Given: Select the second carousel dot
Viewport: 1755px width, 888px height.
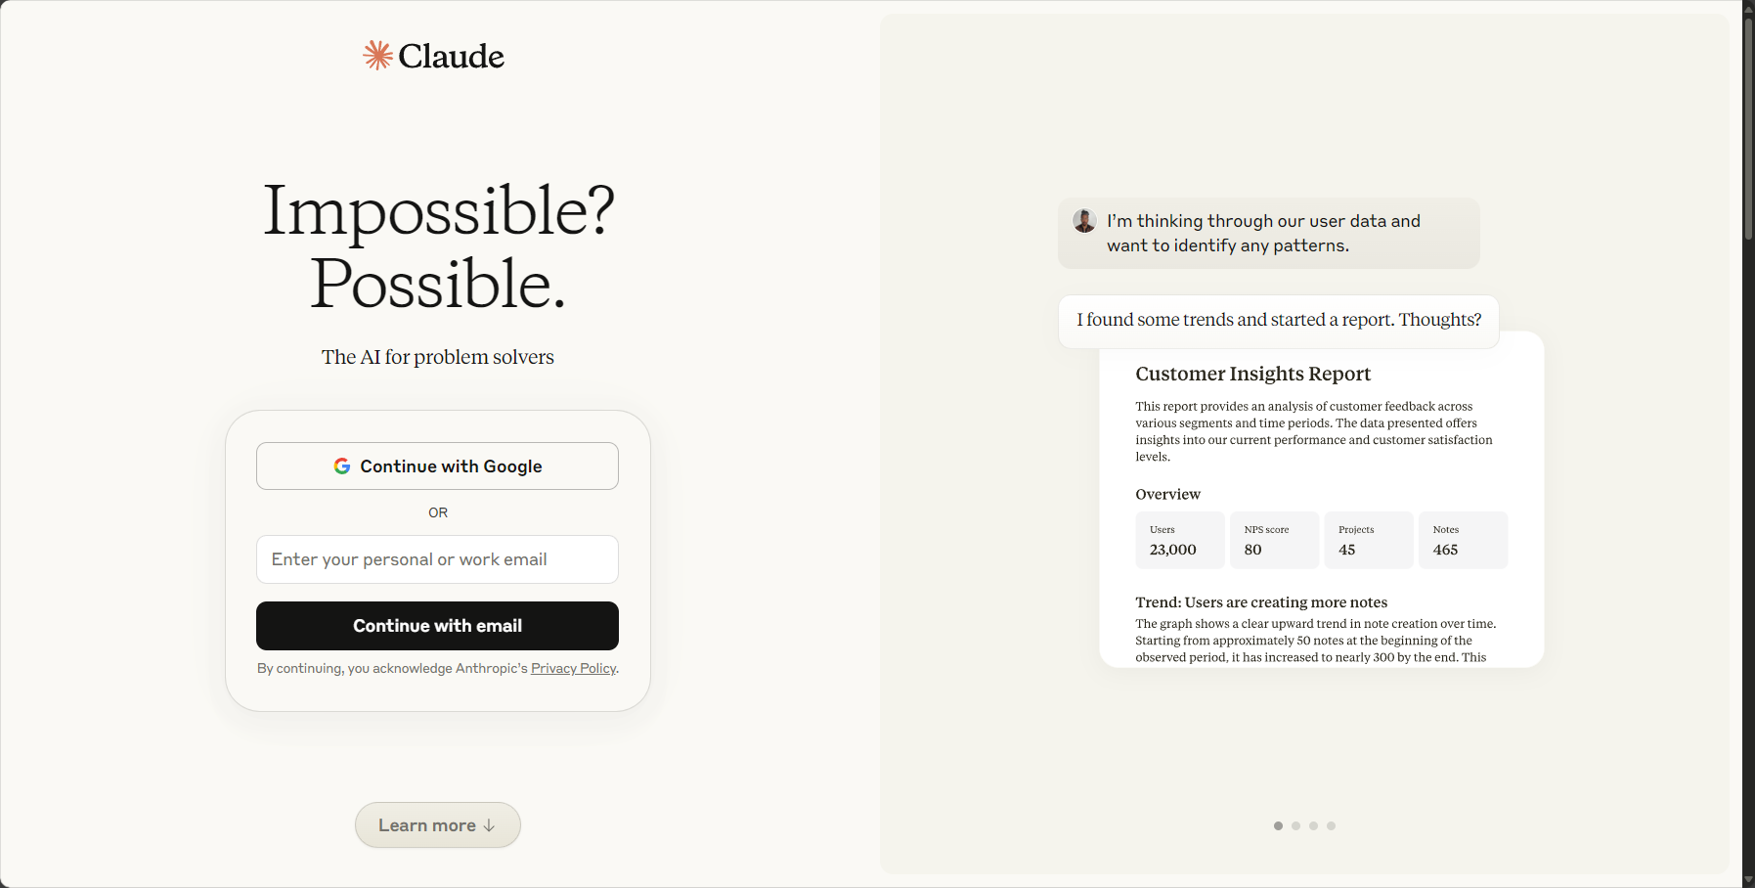Looking at the screenshot, I should coord(1295,826).
